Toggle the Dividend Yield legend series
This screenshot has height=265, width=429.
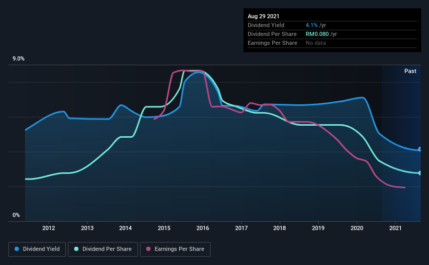click(37, 249)
